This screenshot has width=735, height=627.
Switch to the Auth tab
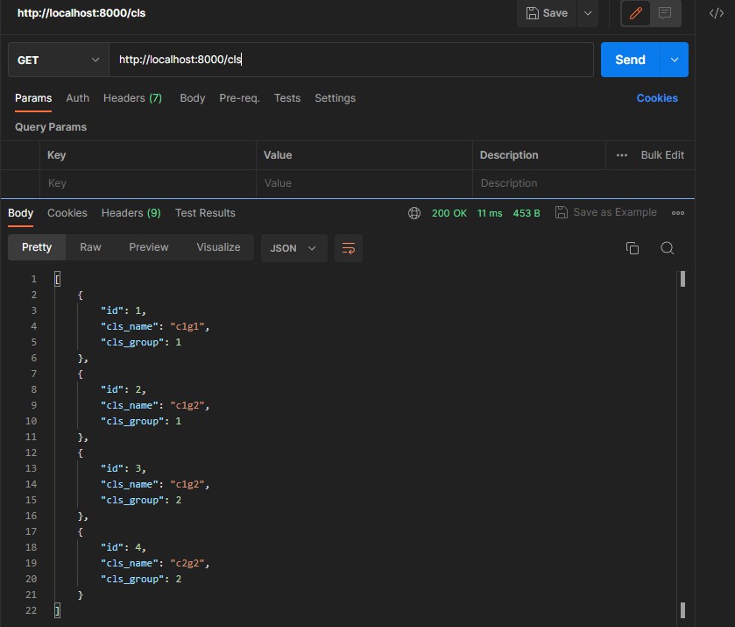(77, 98)
